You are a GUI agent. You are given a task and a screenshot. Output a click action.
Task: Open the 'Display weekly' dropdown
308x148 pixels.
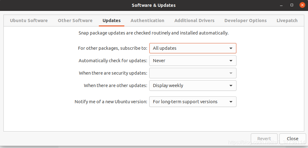[x=193, y=86]
